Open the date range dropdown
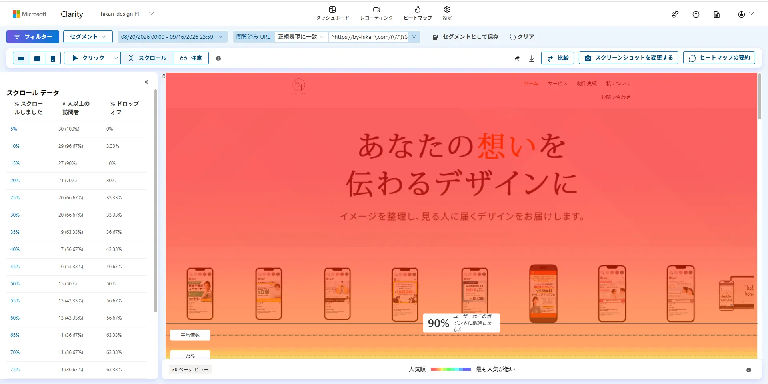768x384 pixels. pyautogui.click(x=172, y=37)
